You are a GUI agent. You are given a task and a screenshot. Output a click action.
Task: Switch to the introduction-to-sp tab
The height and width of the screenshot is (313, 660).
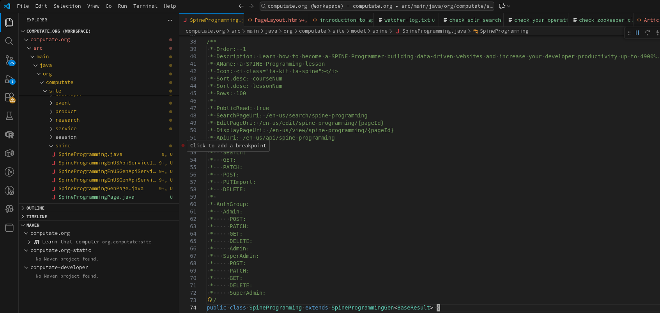[x=341, y=20]
